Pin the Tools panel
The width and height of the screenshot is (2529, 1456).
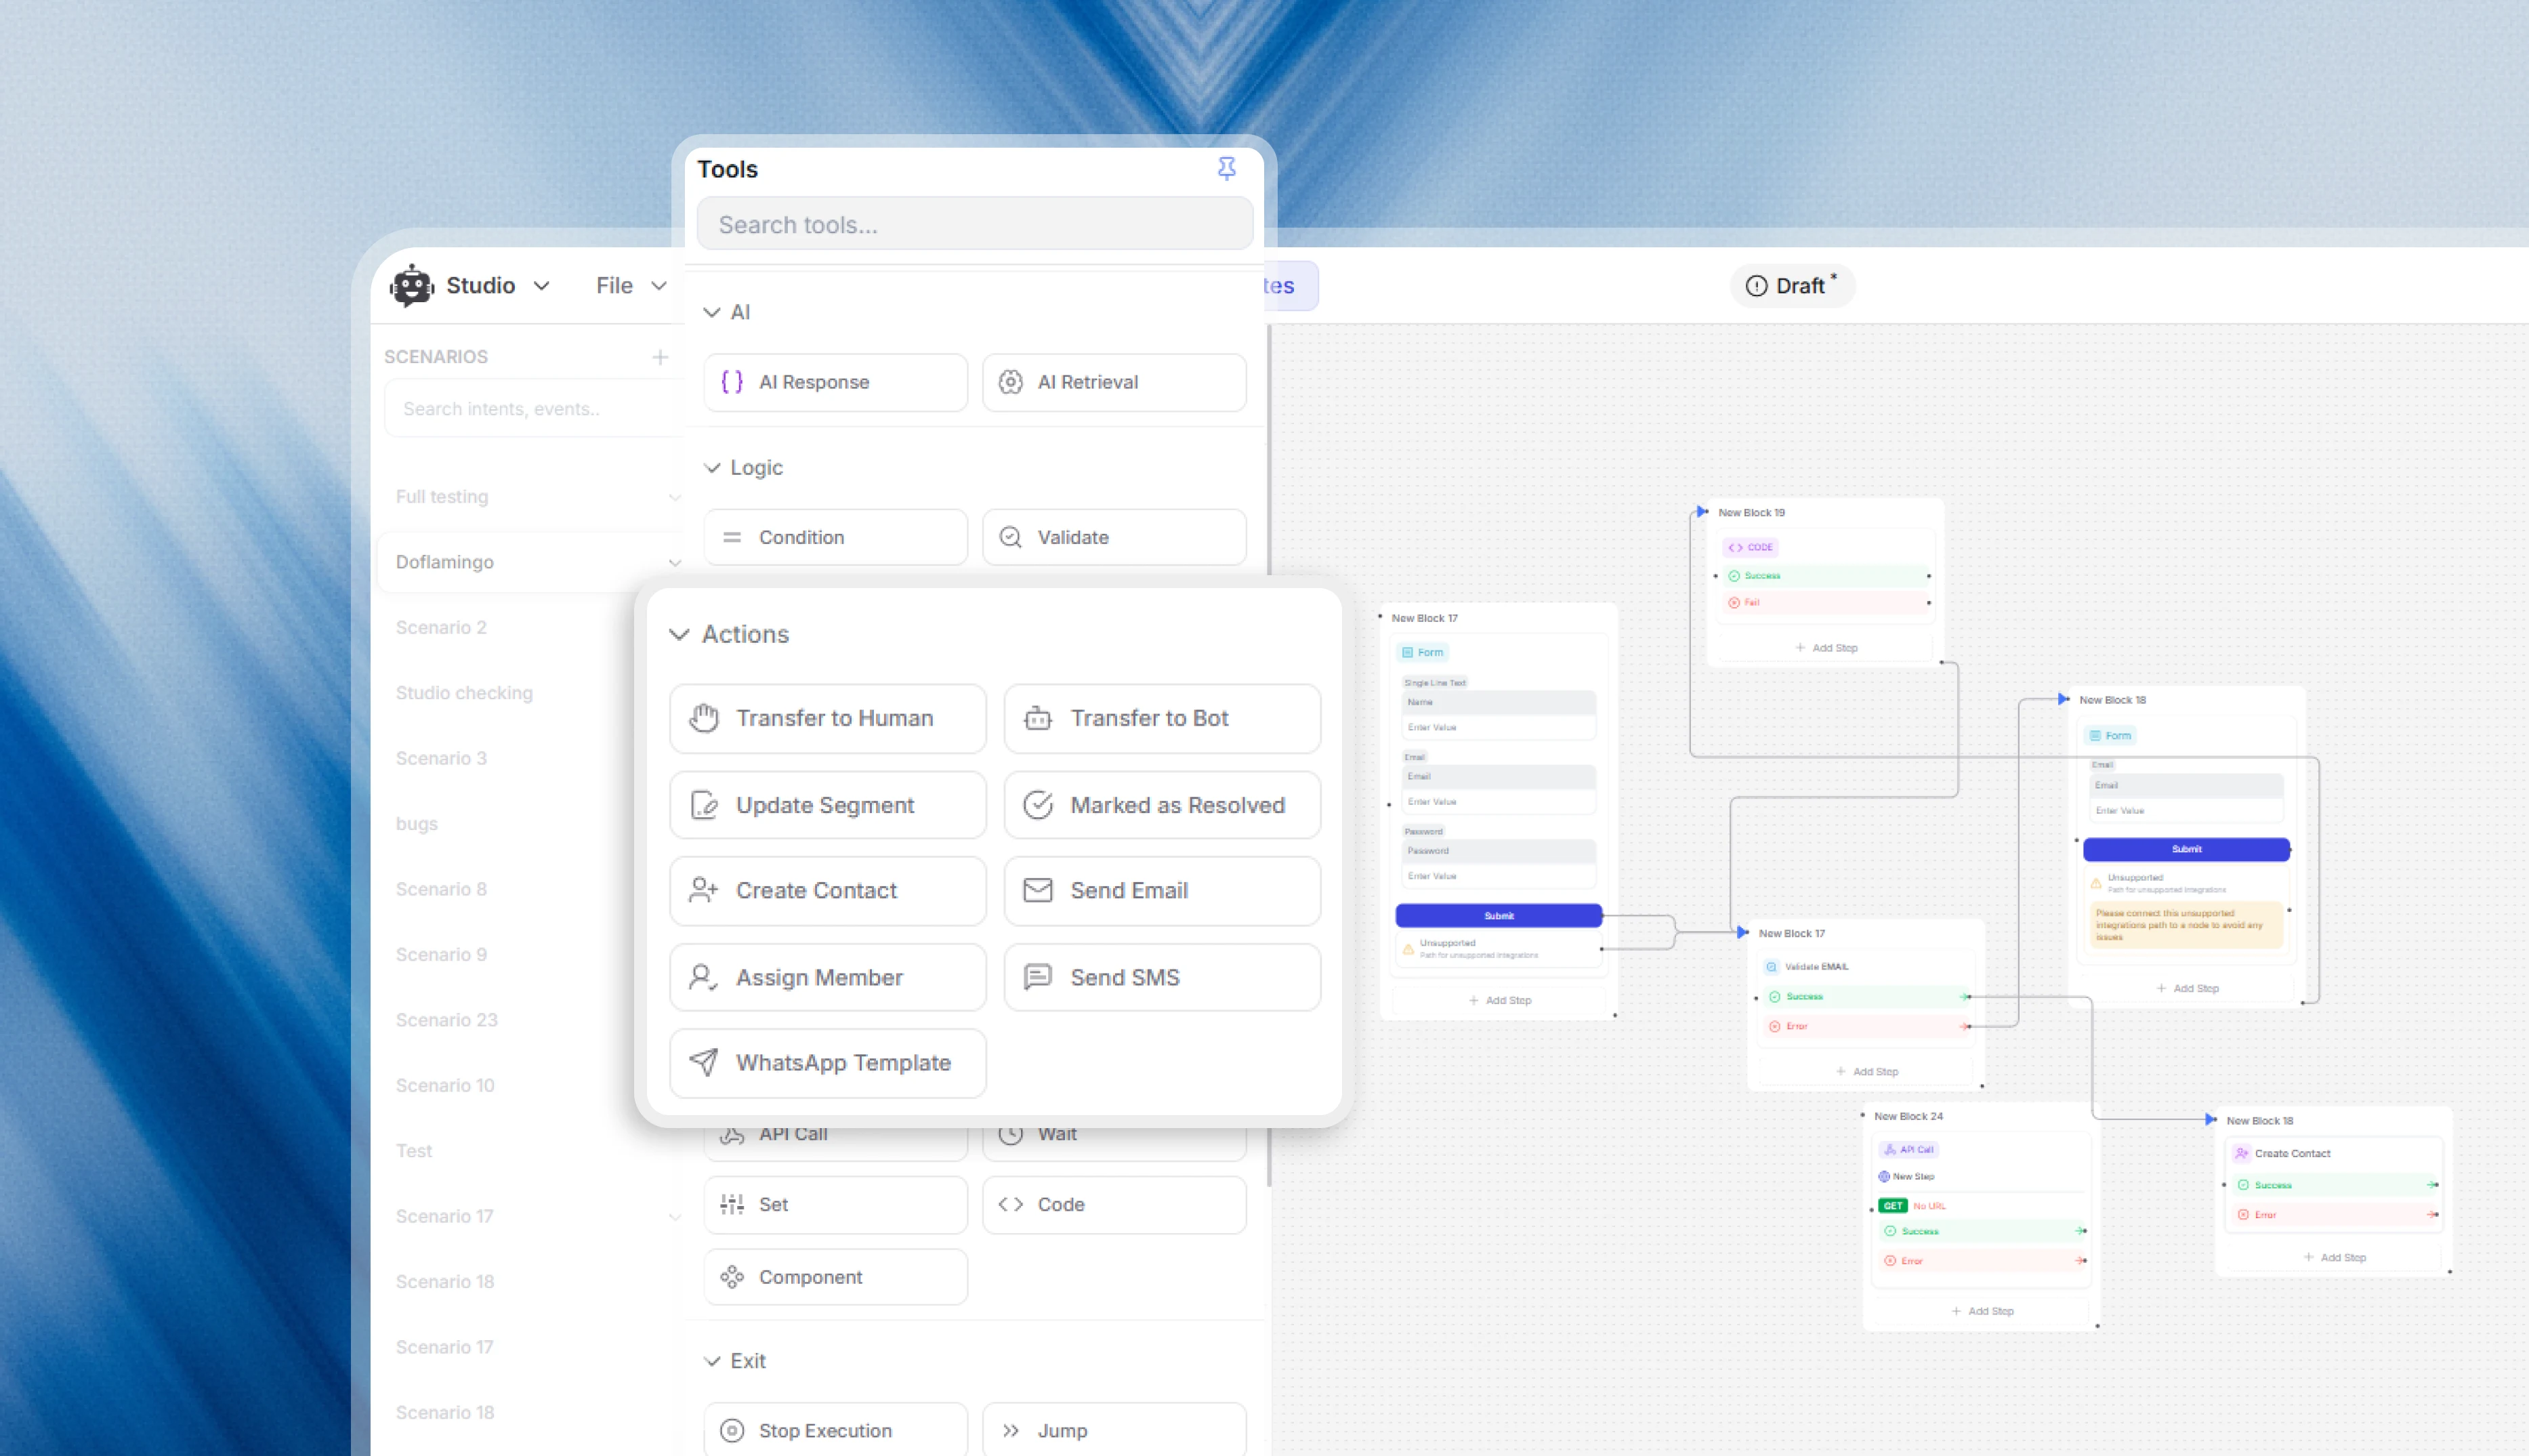click(1226, 168)
